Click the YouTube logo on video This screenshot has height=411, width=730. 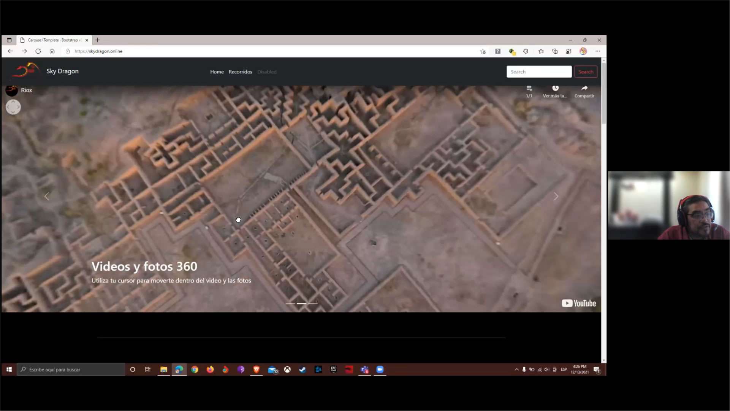coord(579,303)
